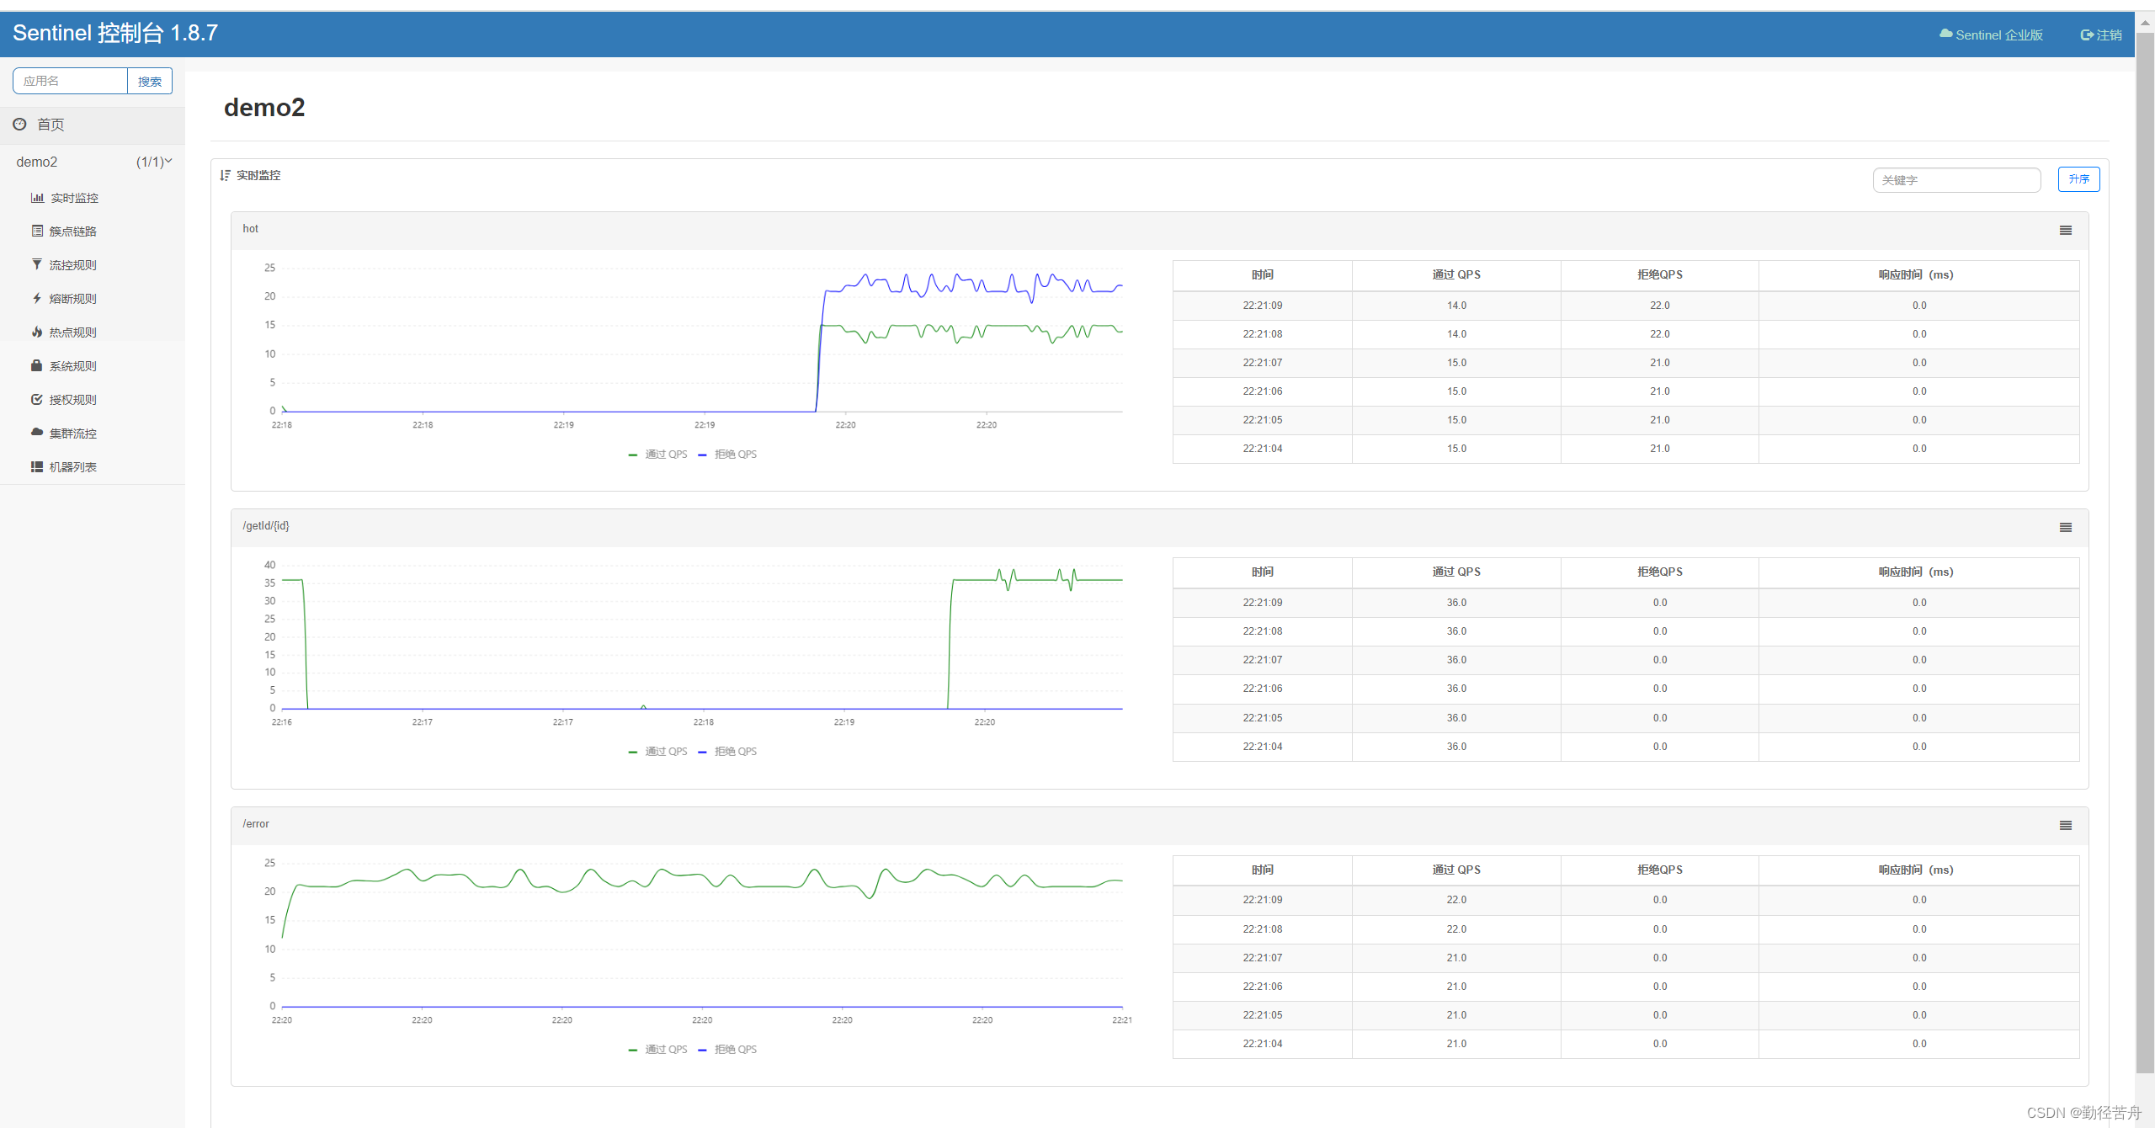Click the logout arrow icon beside 注销
The height and width of the screenshot is (1128, 2155).
[x=2086, y=35]
